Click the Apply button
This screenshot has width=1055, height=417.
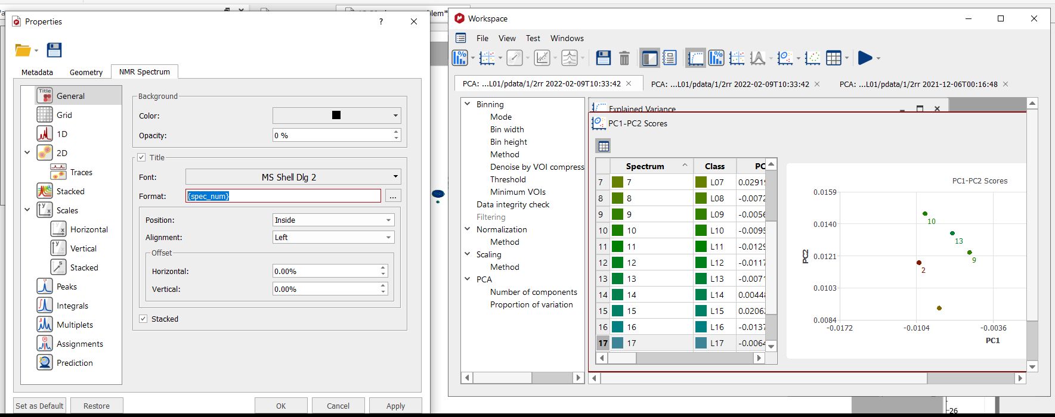(395, 406)
